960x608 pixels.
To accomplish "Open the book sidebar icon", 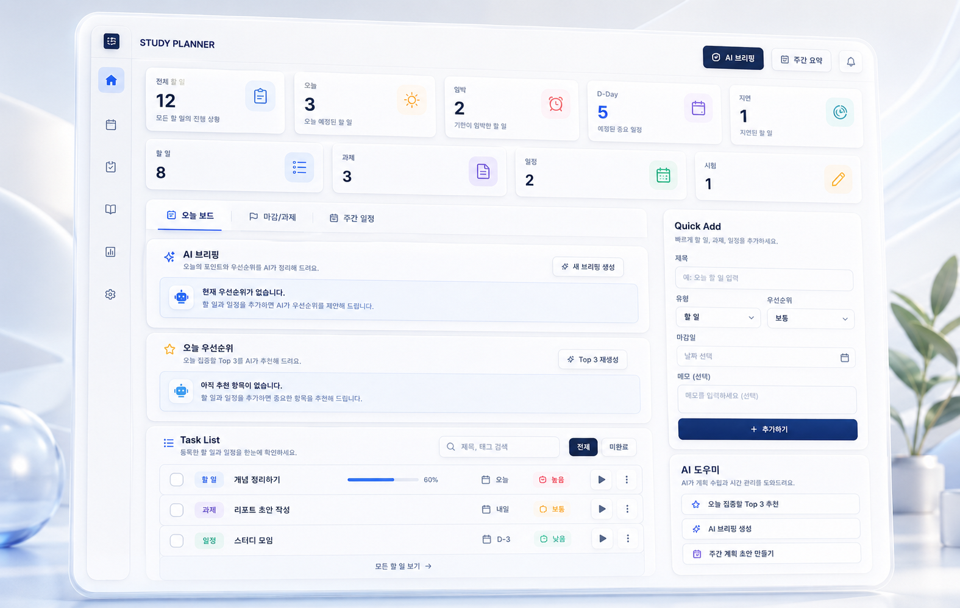I will [x=110, y=209].
